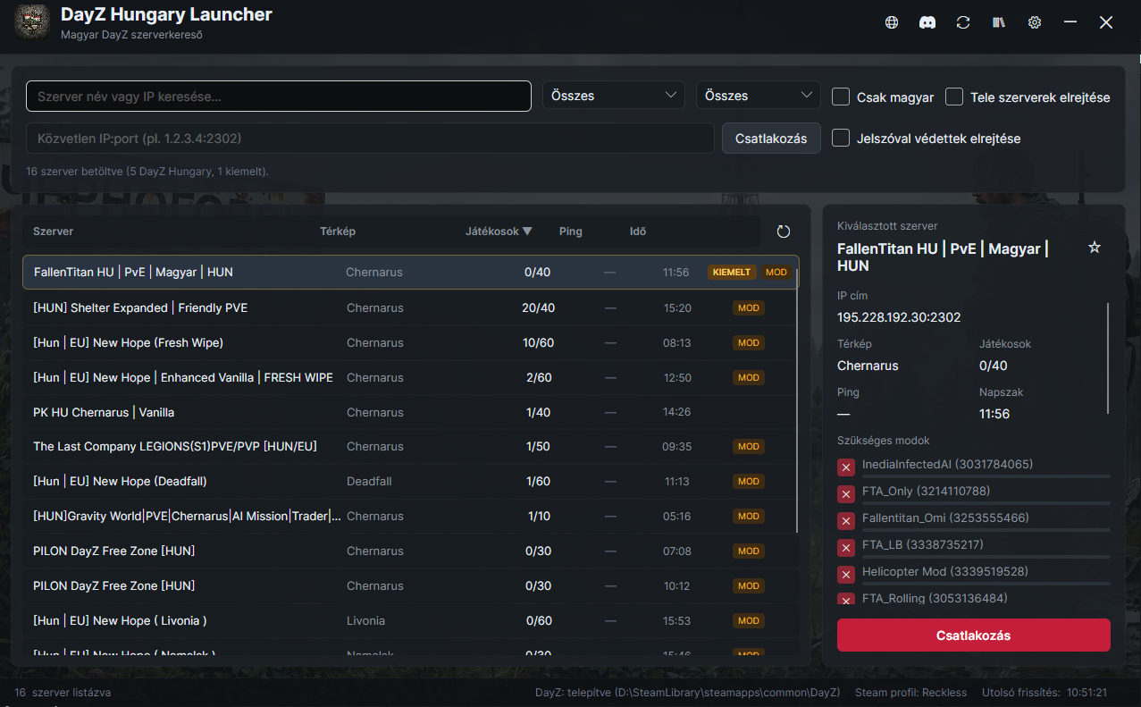Click Csatlakozás button beside the IP field

(x=771, y=139)
